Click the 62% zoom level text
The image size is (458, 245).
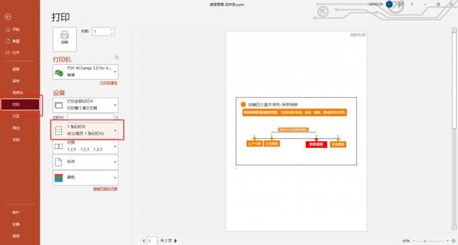click(406, 241)
